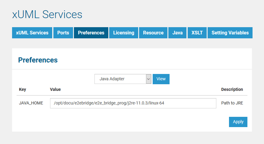Select the active Preferences tab
Viewport: 264px width, 144px height.
pos(91,33)
